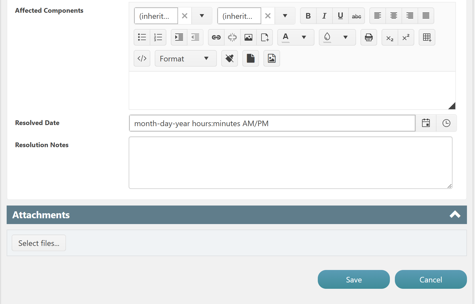Print the editor content

point(369,37)
